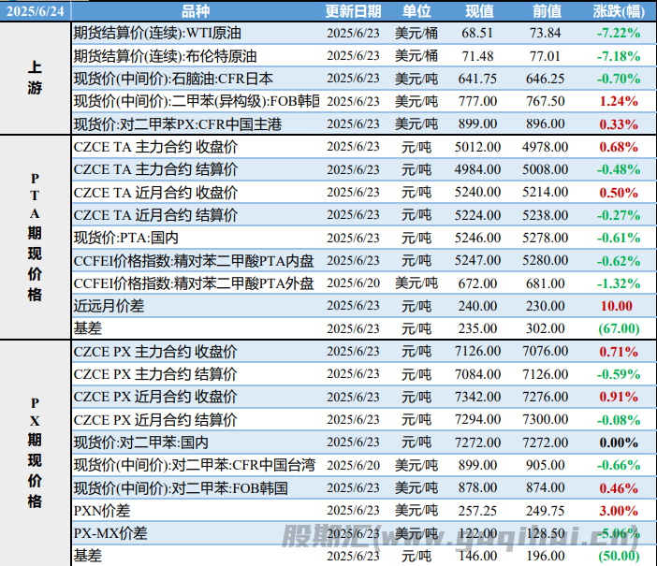This screenshot has height=566, width=657.
Task: Click the 涨跌(幅) column header
Action: coord(618,11)
